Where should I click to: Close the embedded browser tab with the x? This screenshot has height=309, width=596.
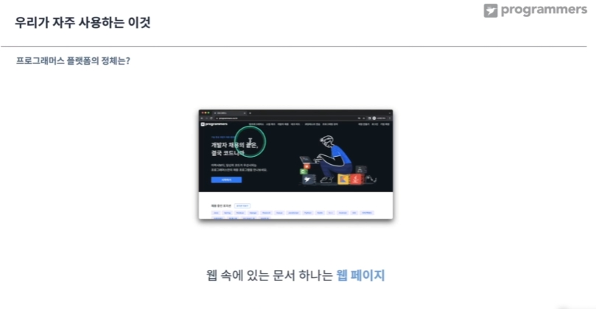point(245,113)
